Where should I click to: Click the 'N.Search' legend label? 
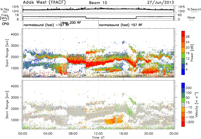pos(194,9)
